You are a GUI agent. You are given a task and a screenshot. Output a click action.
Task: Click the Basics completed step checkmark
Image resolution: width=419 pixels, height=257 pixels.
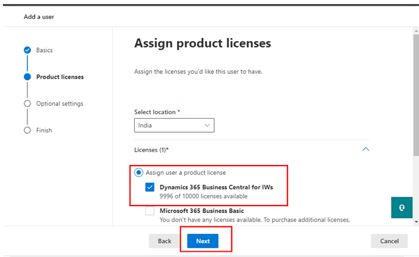pos(27,50)
